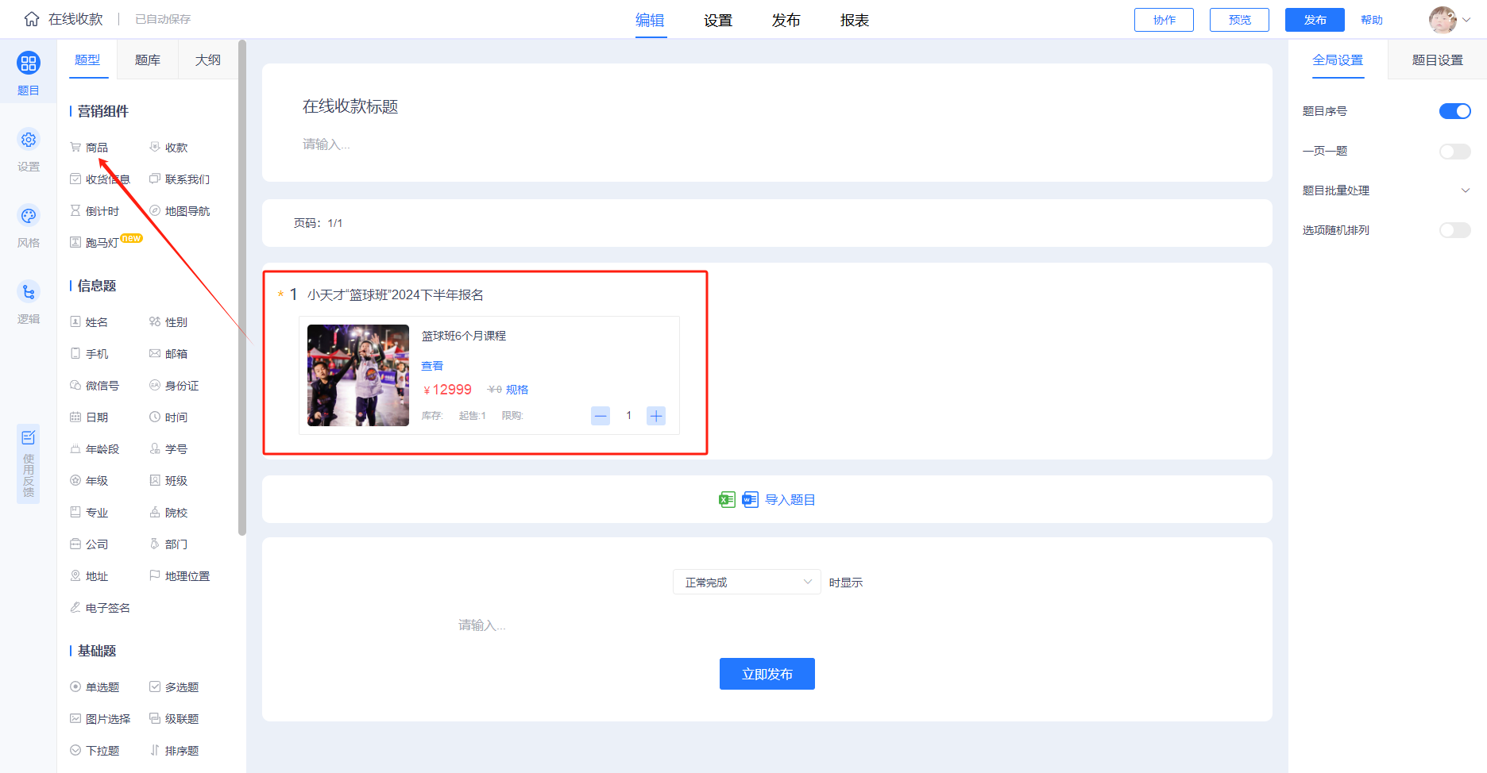
Task: Click the 立即发布 button
Action: (x=767, y=674)
